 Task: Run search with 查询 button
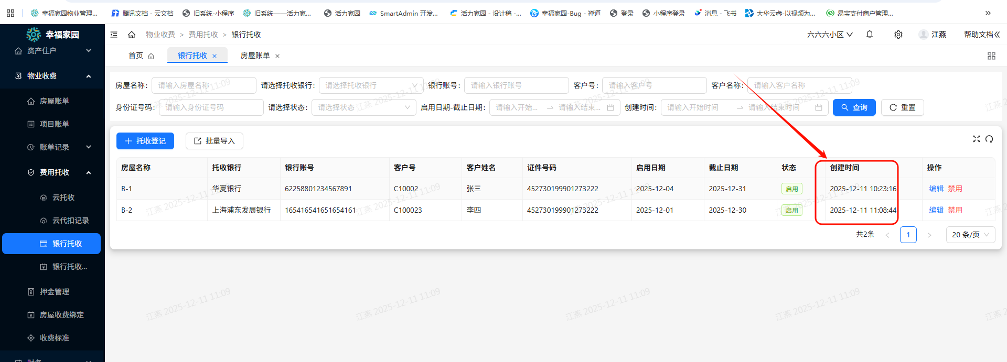(854, 107)
